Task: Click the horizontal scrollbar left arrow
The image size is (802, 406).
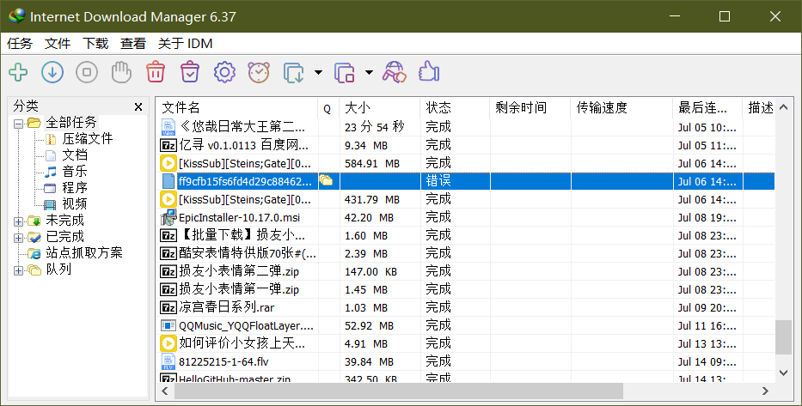Action: (x=165, y=391)
